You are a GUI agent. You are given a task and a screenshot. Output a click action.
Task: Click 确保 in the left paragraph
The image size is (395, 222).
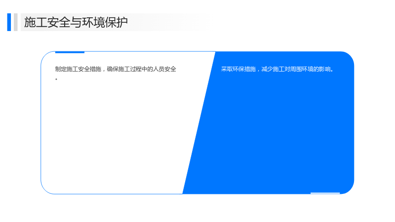(x=113, y=69)
